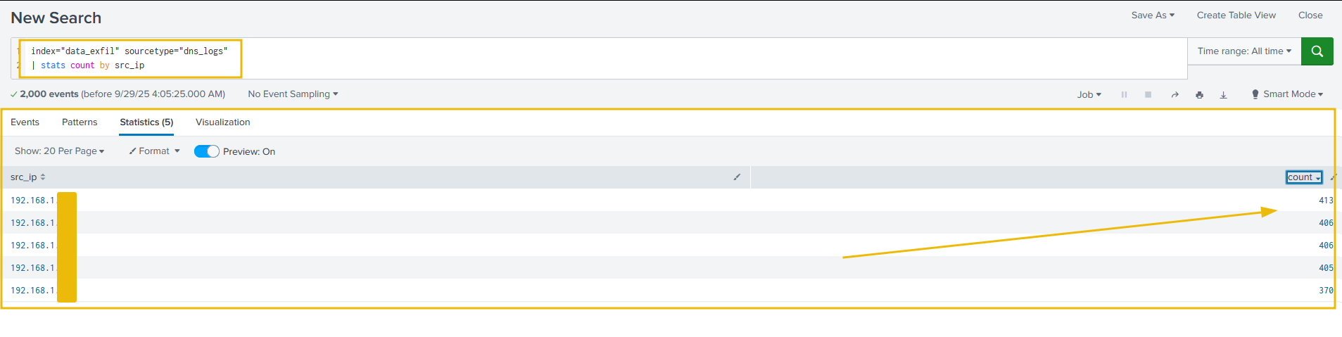1342x337 pixels.
Task: Turn off the Preview toggle
Action: (x=206, y=151)
